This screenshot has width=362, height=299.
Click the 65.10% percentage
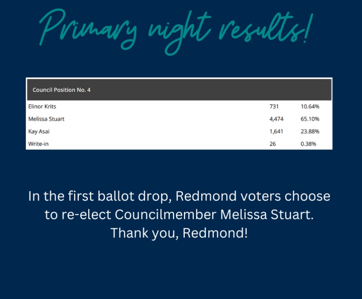coord(310,119)
